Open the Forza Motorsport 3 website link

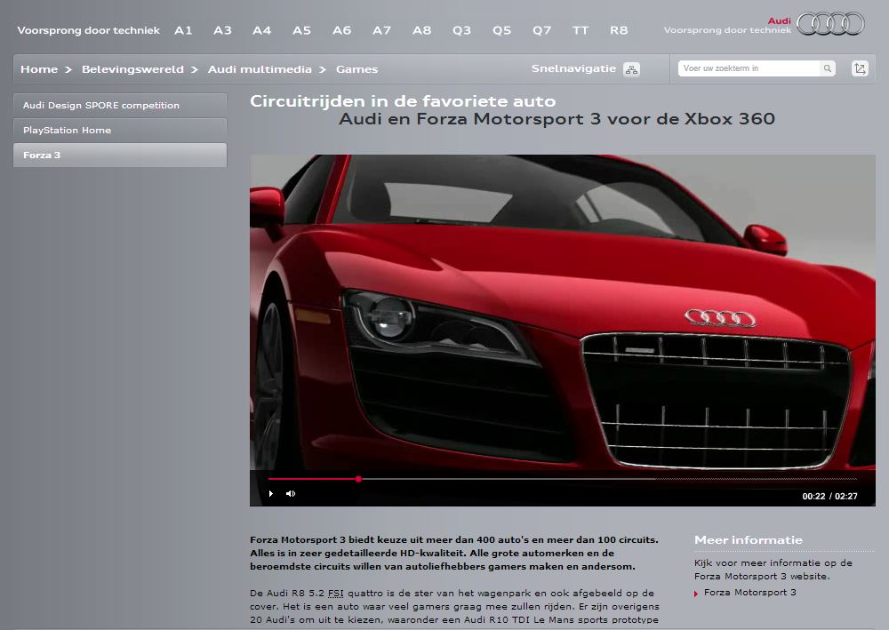coord(749,593)
